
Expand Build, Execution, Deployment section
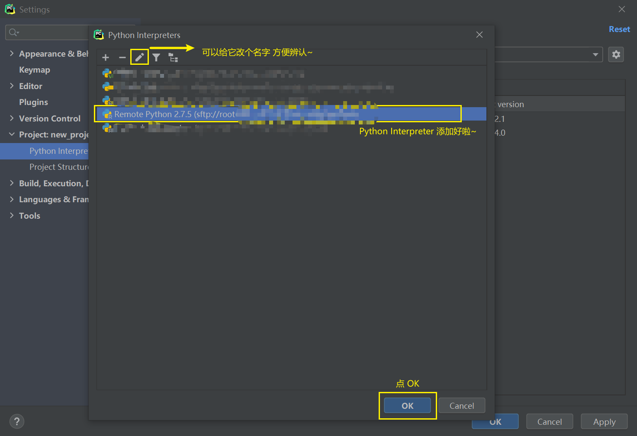pos(12,183)
